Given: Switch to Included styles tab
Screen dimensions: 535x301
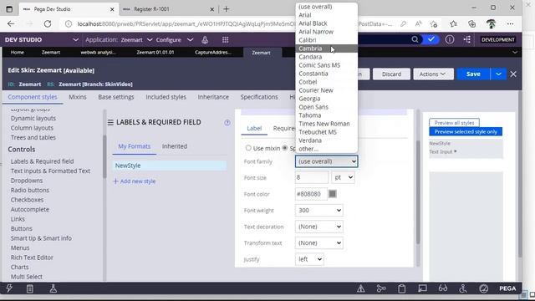Looking at the screenshot, I should [x=166, y=97].
